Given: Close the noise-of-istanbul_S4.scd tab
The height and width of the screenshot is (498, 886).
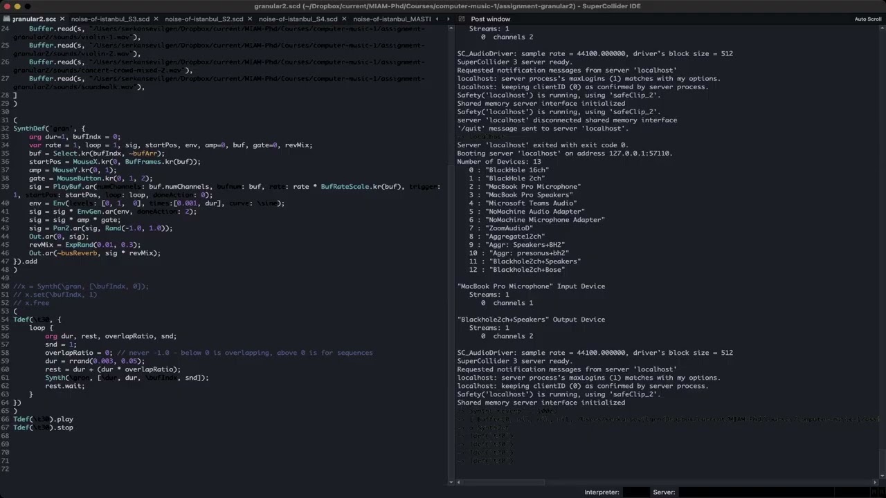Looking at the screenshot, I should [x=343, y=19].
